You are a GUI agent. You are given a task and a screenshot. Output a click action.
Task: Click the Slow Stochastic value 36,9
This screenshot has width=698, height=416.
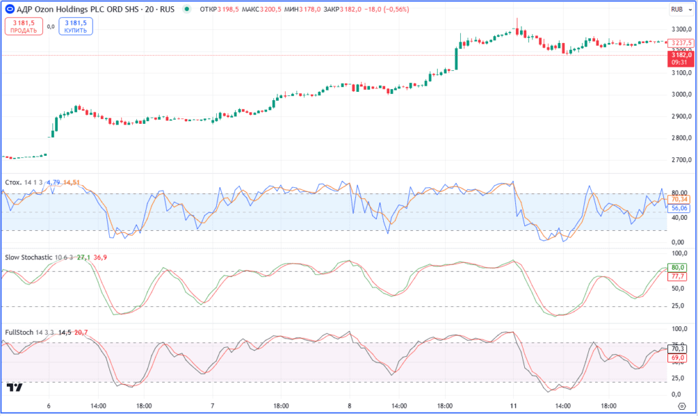(x=100, y=257)
